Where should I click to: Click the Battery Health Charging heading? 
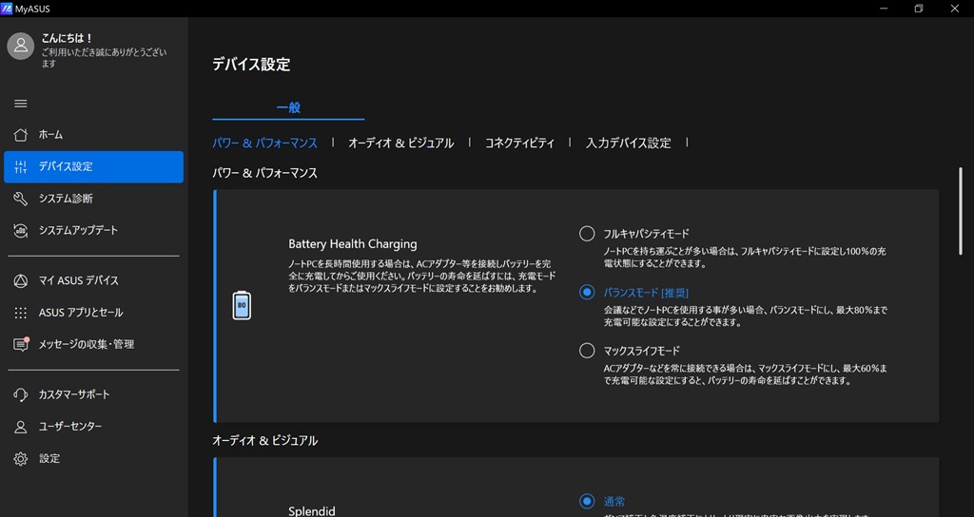point(353,244)
